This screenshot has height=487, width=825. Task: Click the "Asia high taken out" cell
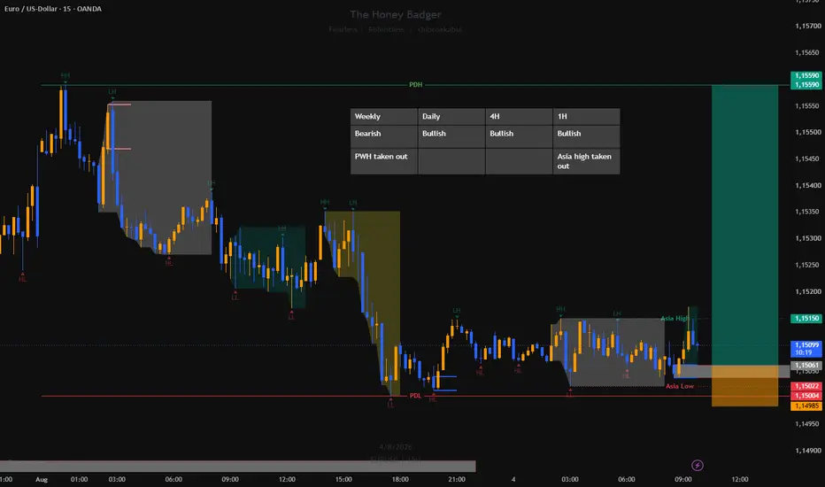coord(586,161)
